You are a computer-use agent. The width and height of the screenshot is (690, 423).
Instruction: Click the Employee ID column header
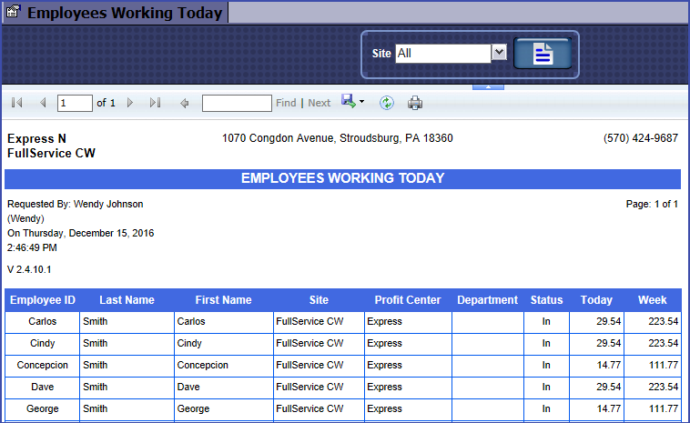42,300
